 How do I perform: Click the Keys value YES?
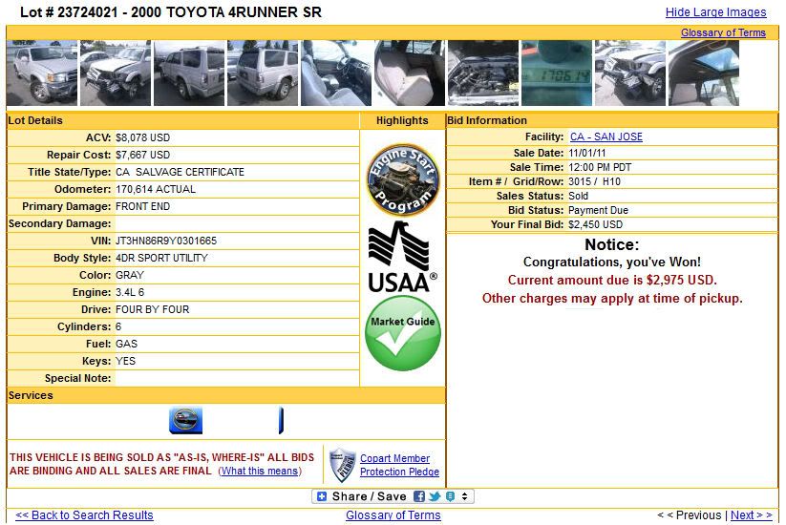[x=125, y=361]
